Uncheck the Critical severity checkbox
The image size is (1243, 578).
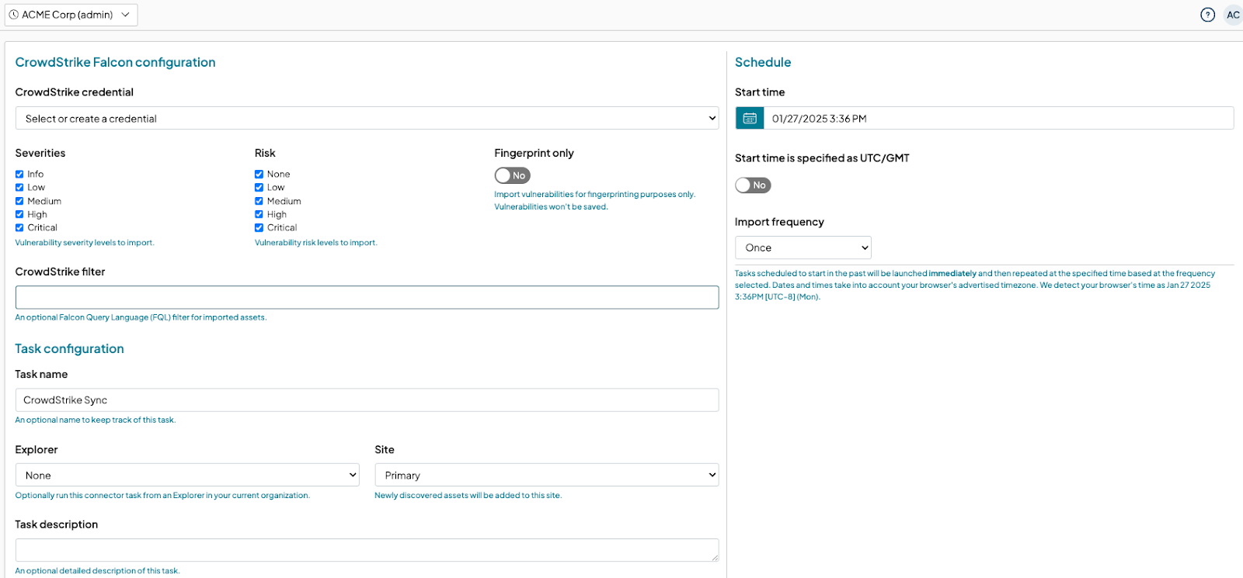tap(19, 227)
